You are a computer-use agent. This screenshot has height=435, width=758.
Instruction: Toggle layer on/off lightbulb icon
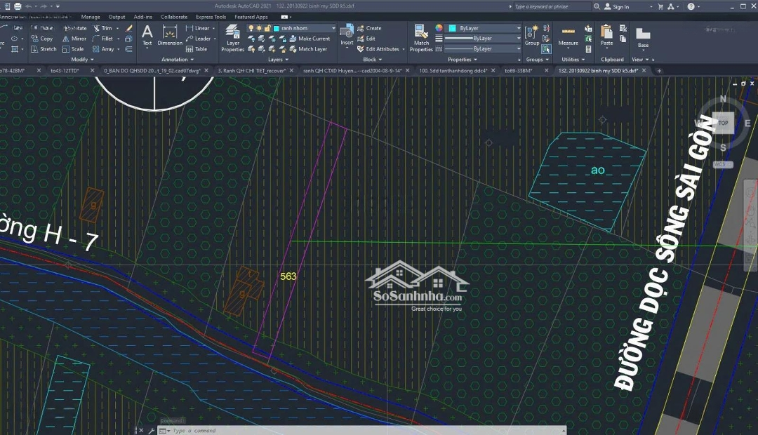click(251, 28)
